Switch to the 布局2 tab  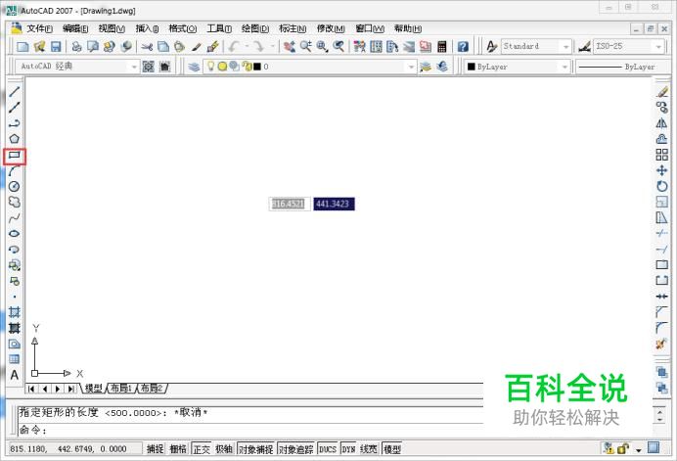(152, 389)
